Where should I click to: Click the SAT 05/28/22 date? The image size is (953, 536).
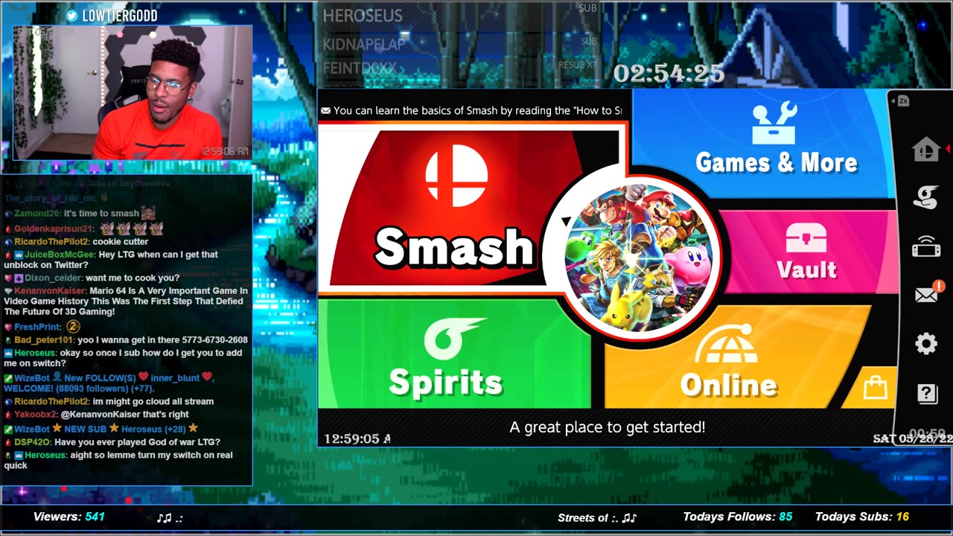coord(912,439)
